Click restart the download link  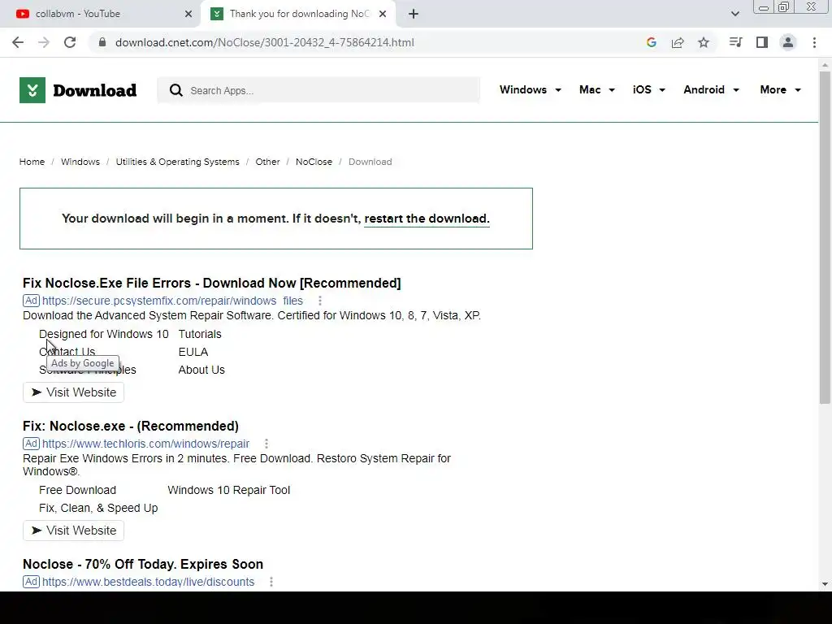[427, 219]
